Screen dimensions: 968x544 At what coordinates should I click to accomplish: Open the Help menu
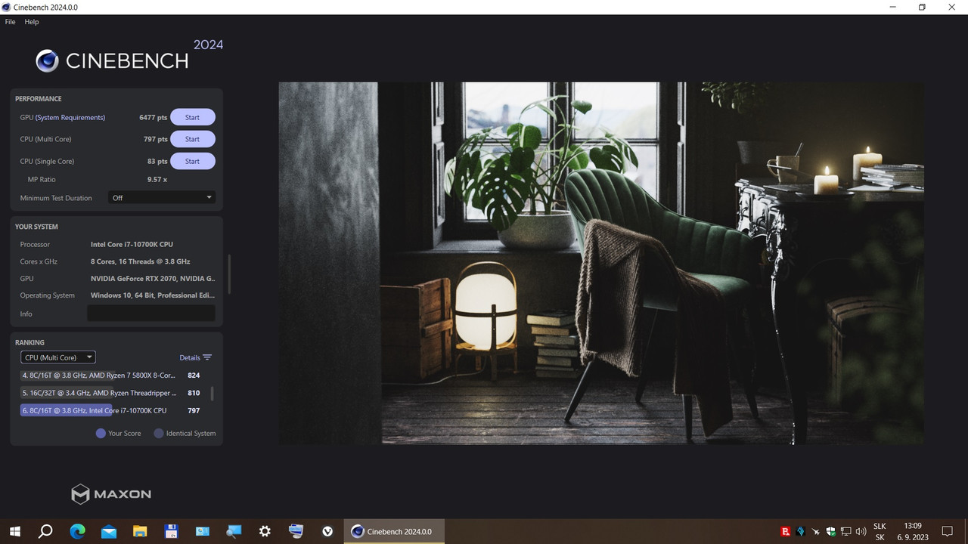point(32,22)
